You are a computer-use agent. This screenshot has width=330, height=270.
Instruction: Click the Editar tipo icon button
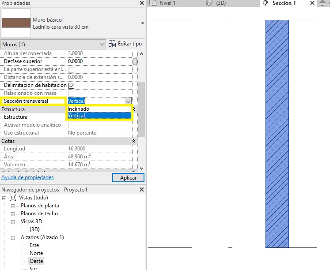[x=113, y=44]
